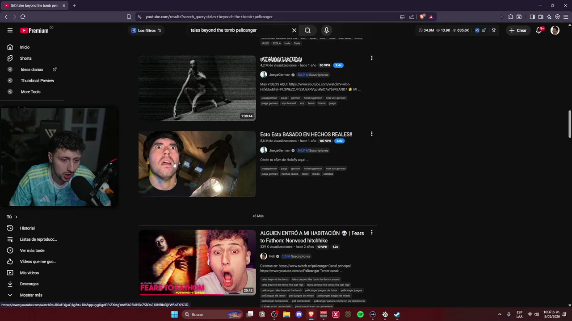Open options for BASADO EN HECHOS REALES video
The height and width of the screenshot is (321, 572).
pyautogui.click(x=371, y=134)
